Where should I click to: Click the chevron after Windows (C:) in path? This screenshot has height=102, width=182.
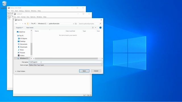(47, 24)
